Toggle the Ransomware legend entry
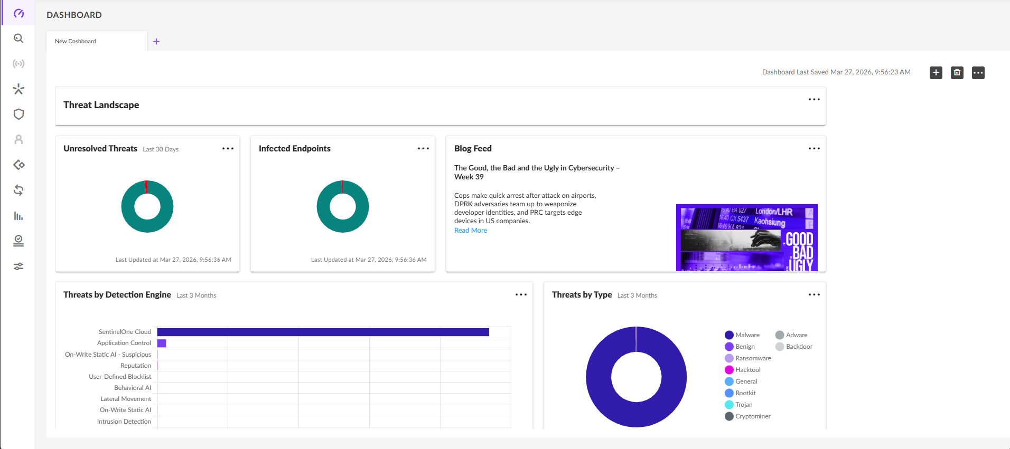This screenshot has height=449, width=1010. click(x=753, y=358)
